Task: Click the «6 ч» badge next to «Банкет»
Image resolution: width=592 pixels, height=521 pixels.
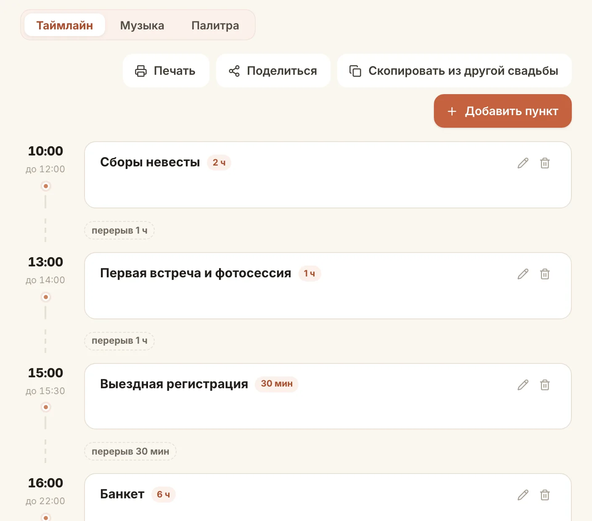Action: 164,495
